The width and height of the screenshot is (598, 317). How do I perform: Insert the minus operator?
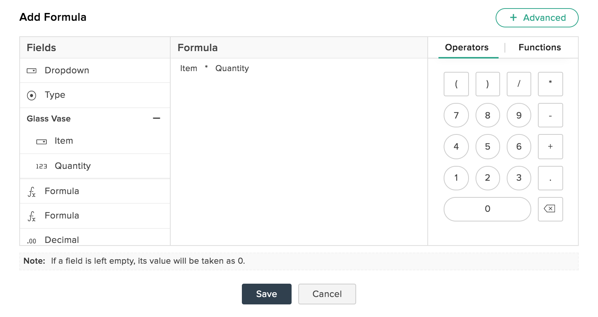[x=550, y=115]
